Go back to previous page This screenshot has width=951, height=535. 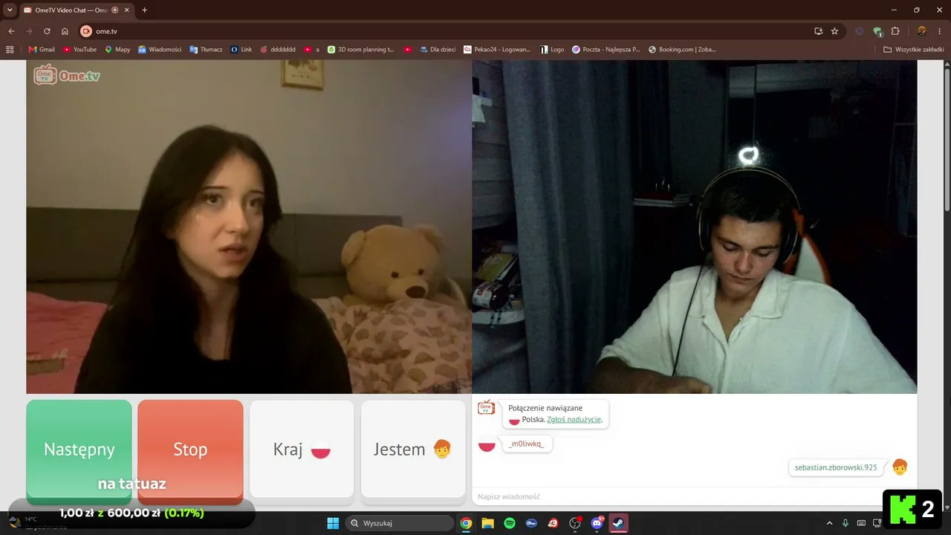(x=11, y=31)
